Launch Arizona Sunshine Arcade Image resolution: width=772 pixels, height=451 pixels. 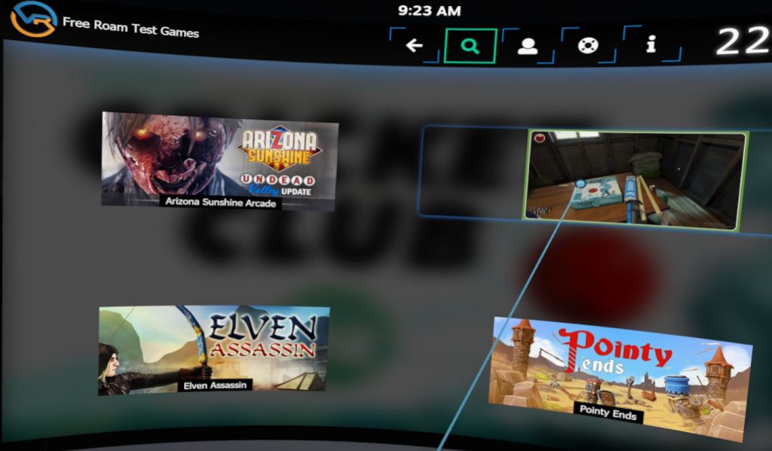220,158
